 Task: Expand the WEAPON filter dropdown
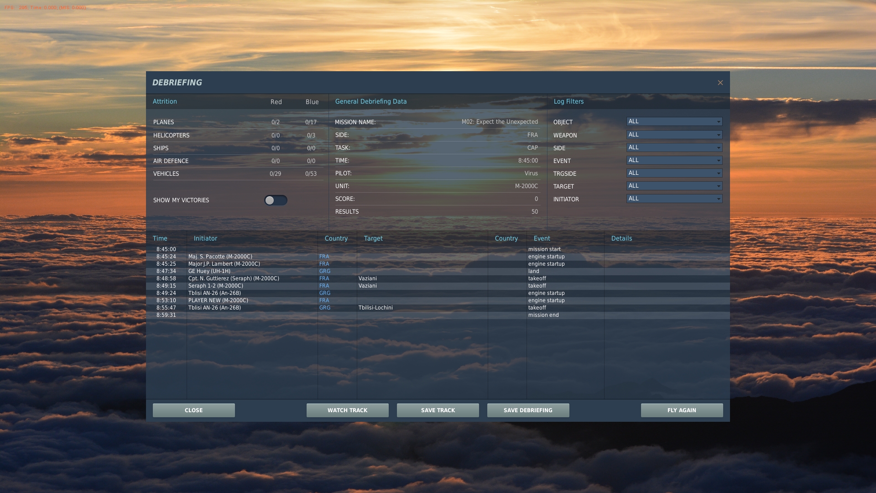coord(674,135)
